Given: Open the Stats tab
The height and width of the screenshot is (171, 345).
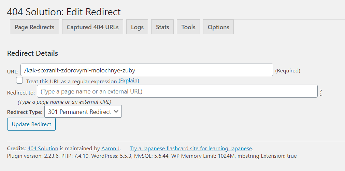Looking at the screenshot, I should point(162,27).
